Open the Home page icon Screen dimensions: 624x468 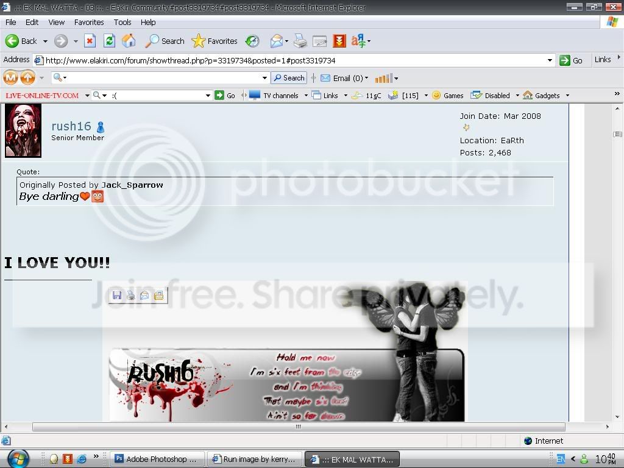click(129, 41)
